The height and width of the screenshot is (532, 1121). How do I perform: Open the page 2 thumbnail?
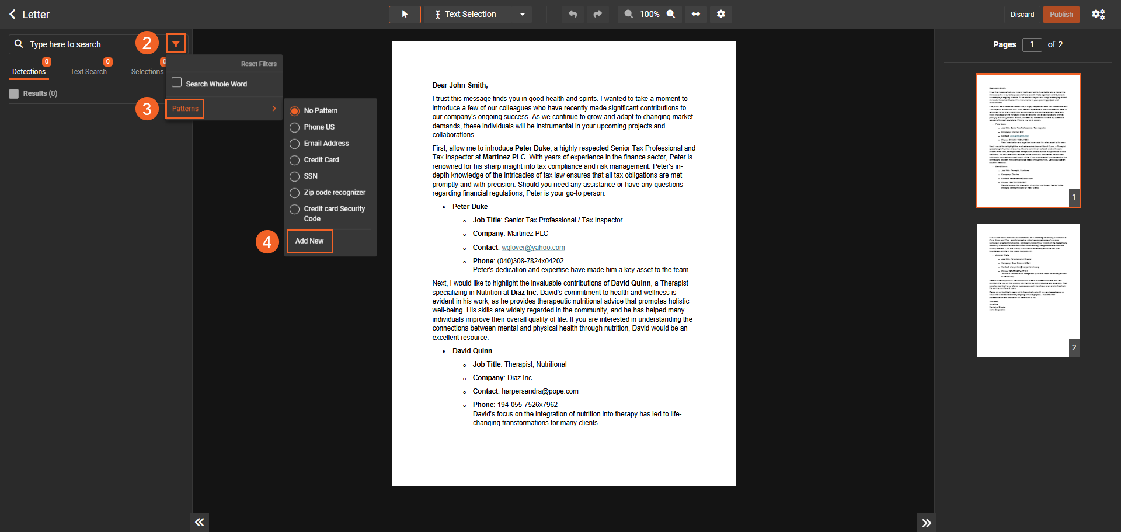[1028, 290]
